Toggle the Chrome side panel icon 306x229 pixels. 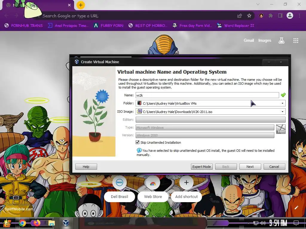pos(280,16)
